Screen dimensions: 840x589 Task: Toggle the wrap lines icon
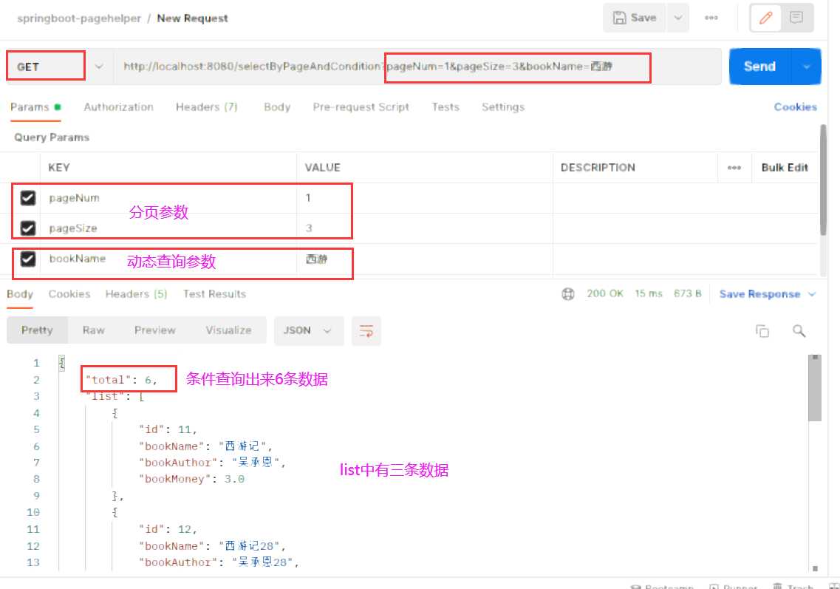coord(366,331)
